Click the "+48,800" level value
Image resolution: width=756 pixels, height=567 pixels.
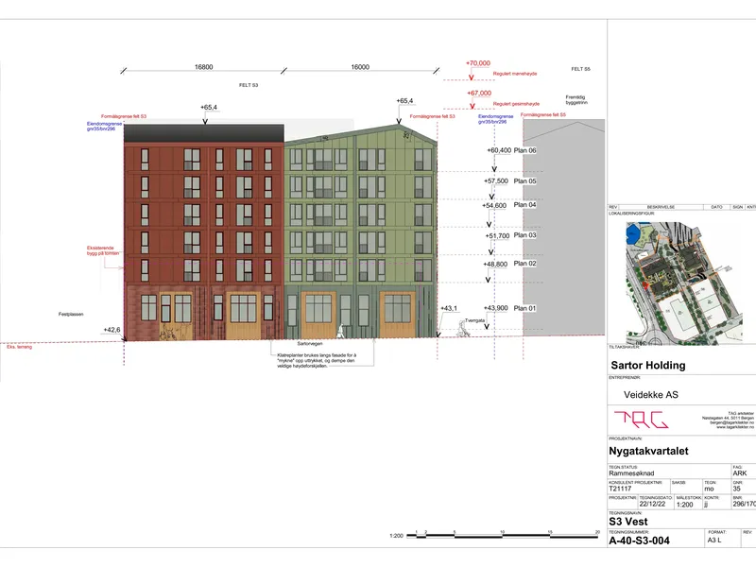495,265
